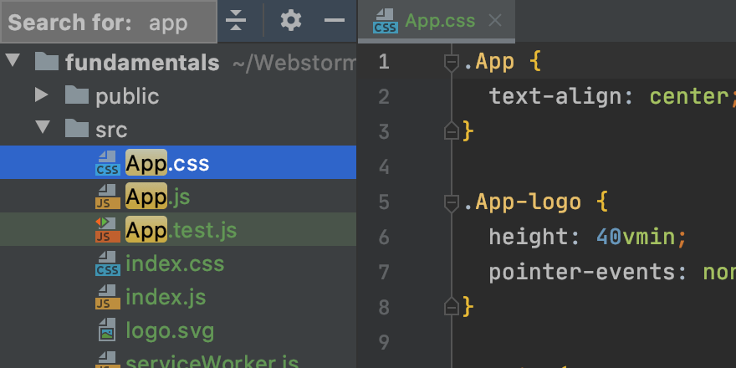Click the CSS icon beside index.css
Image resolution: width=736 pixels, height=368 pixels.
107,264
